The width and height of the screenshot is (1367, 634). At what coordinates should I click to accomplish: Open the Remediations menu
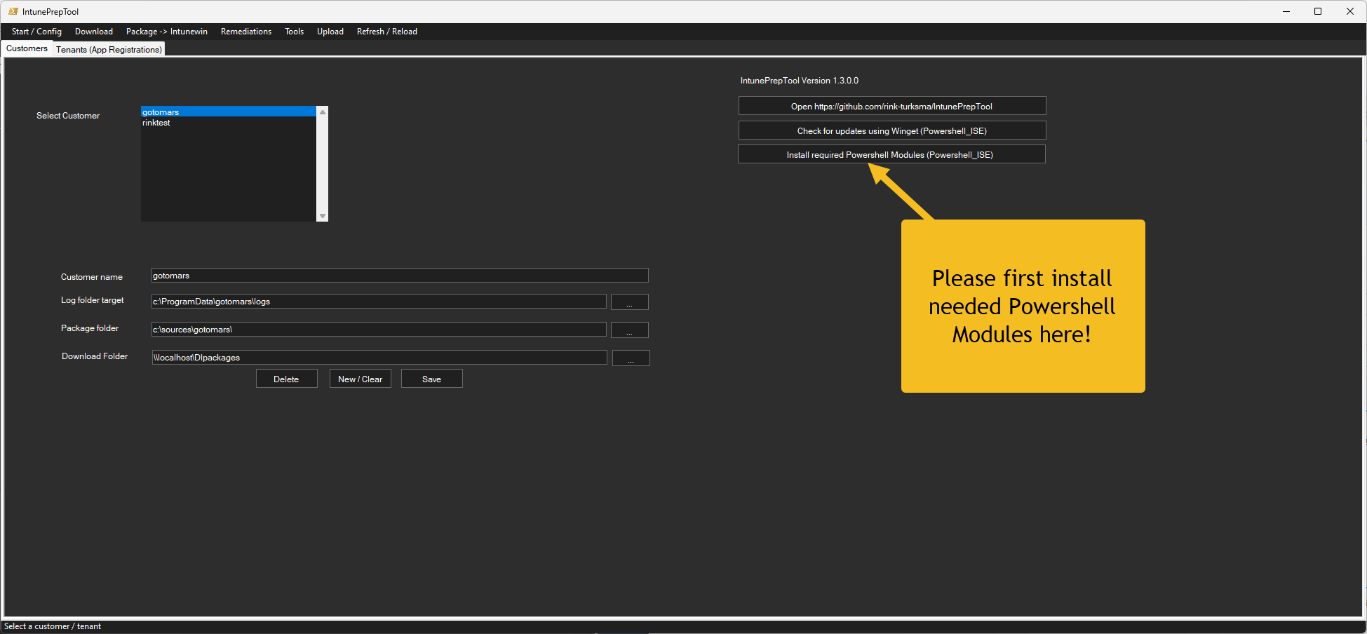coord(245,32)
